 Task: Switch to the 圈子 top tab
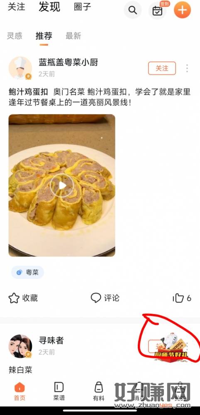[83, 7]
